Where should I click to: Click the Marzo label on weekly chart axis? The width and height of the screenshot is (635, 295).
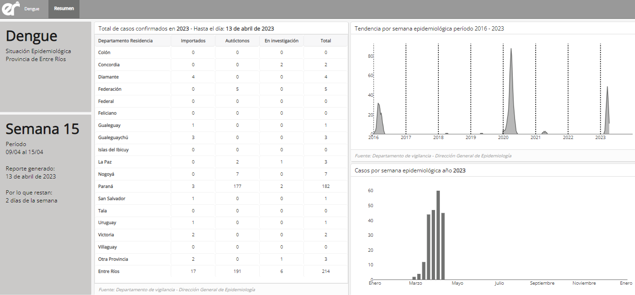(415, 283)
